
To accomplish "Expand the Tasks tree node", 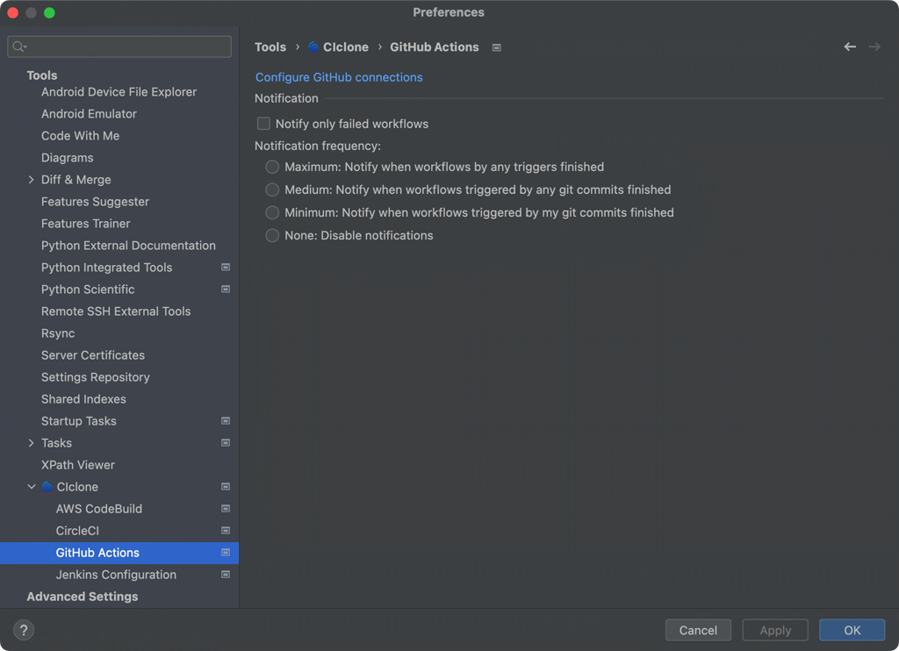I will pyautogui.click(x=31, y=442).
